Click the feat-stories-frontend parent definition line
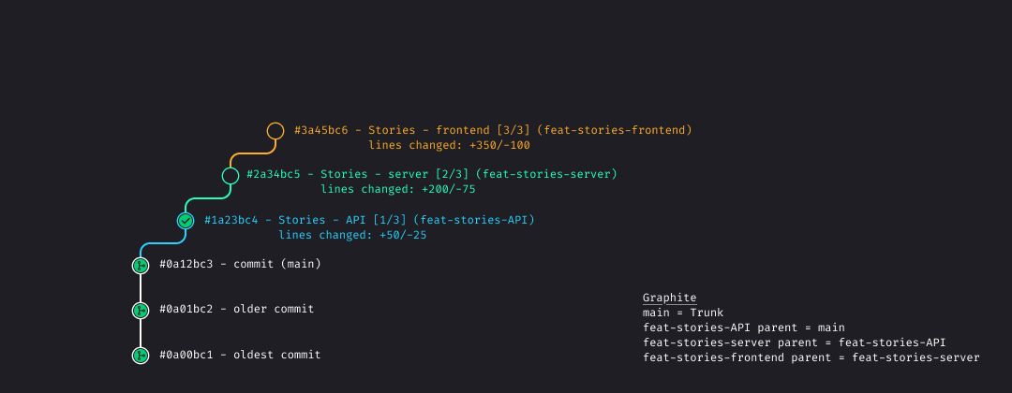The height and width of the screenshot is (393, 1012). point(811,357)
